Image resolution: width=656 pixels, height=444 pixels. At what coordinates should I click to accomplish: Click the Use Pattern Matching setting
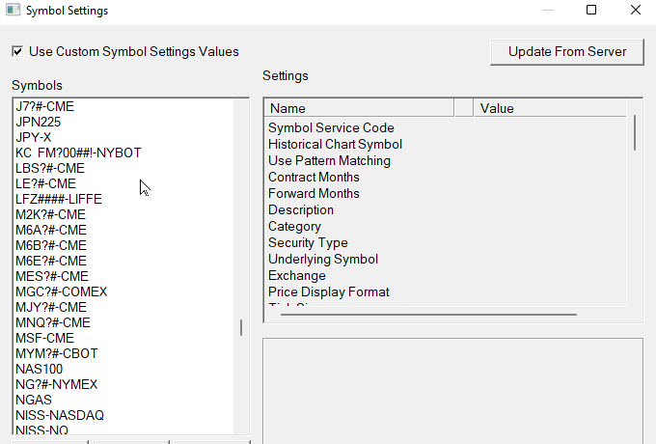point(329,160)
